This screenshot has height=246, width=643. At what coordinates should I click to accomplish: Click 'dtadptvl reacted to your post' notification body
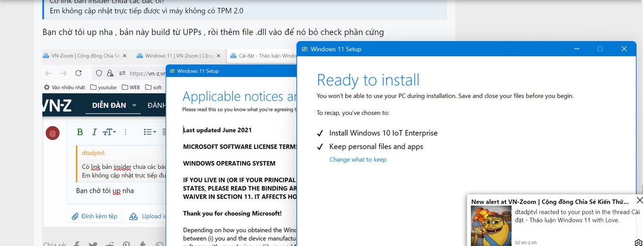(x=577, y=216)
